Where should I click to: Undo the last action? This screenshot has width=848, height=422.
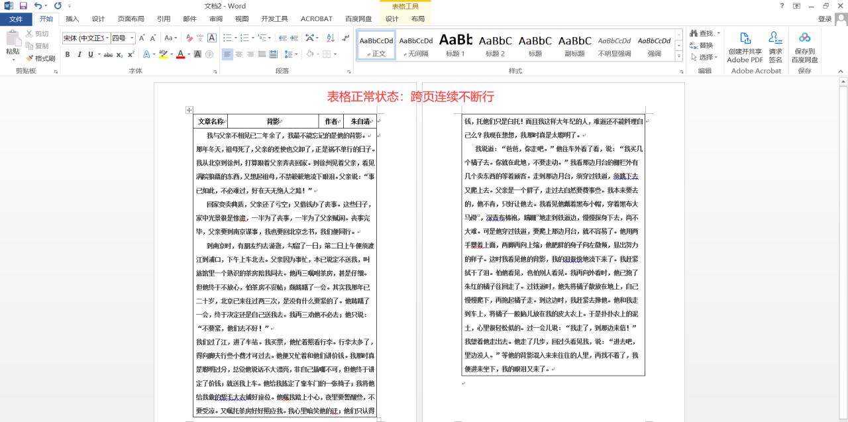[x=38, y=6]
